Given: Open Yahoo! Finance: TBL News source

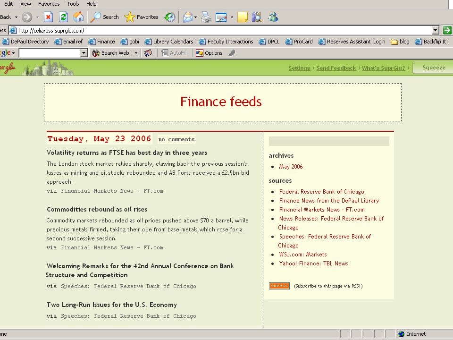Looking at the screenshot, I should point(313,263).
